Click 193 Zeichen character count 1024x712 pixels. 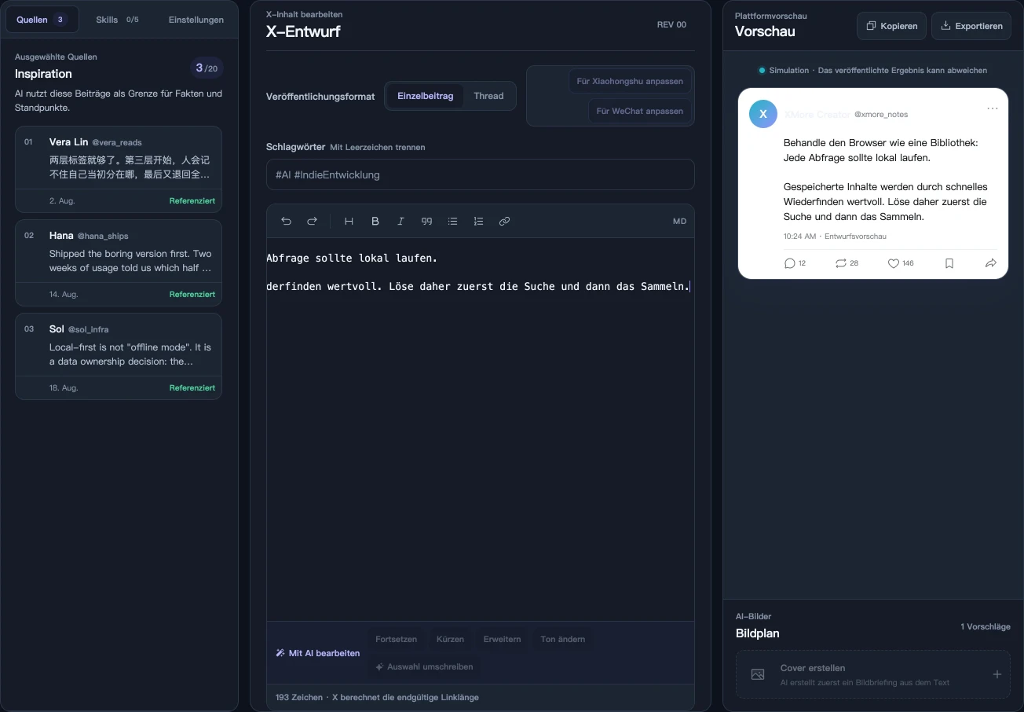coord(299,697)
